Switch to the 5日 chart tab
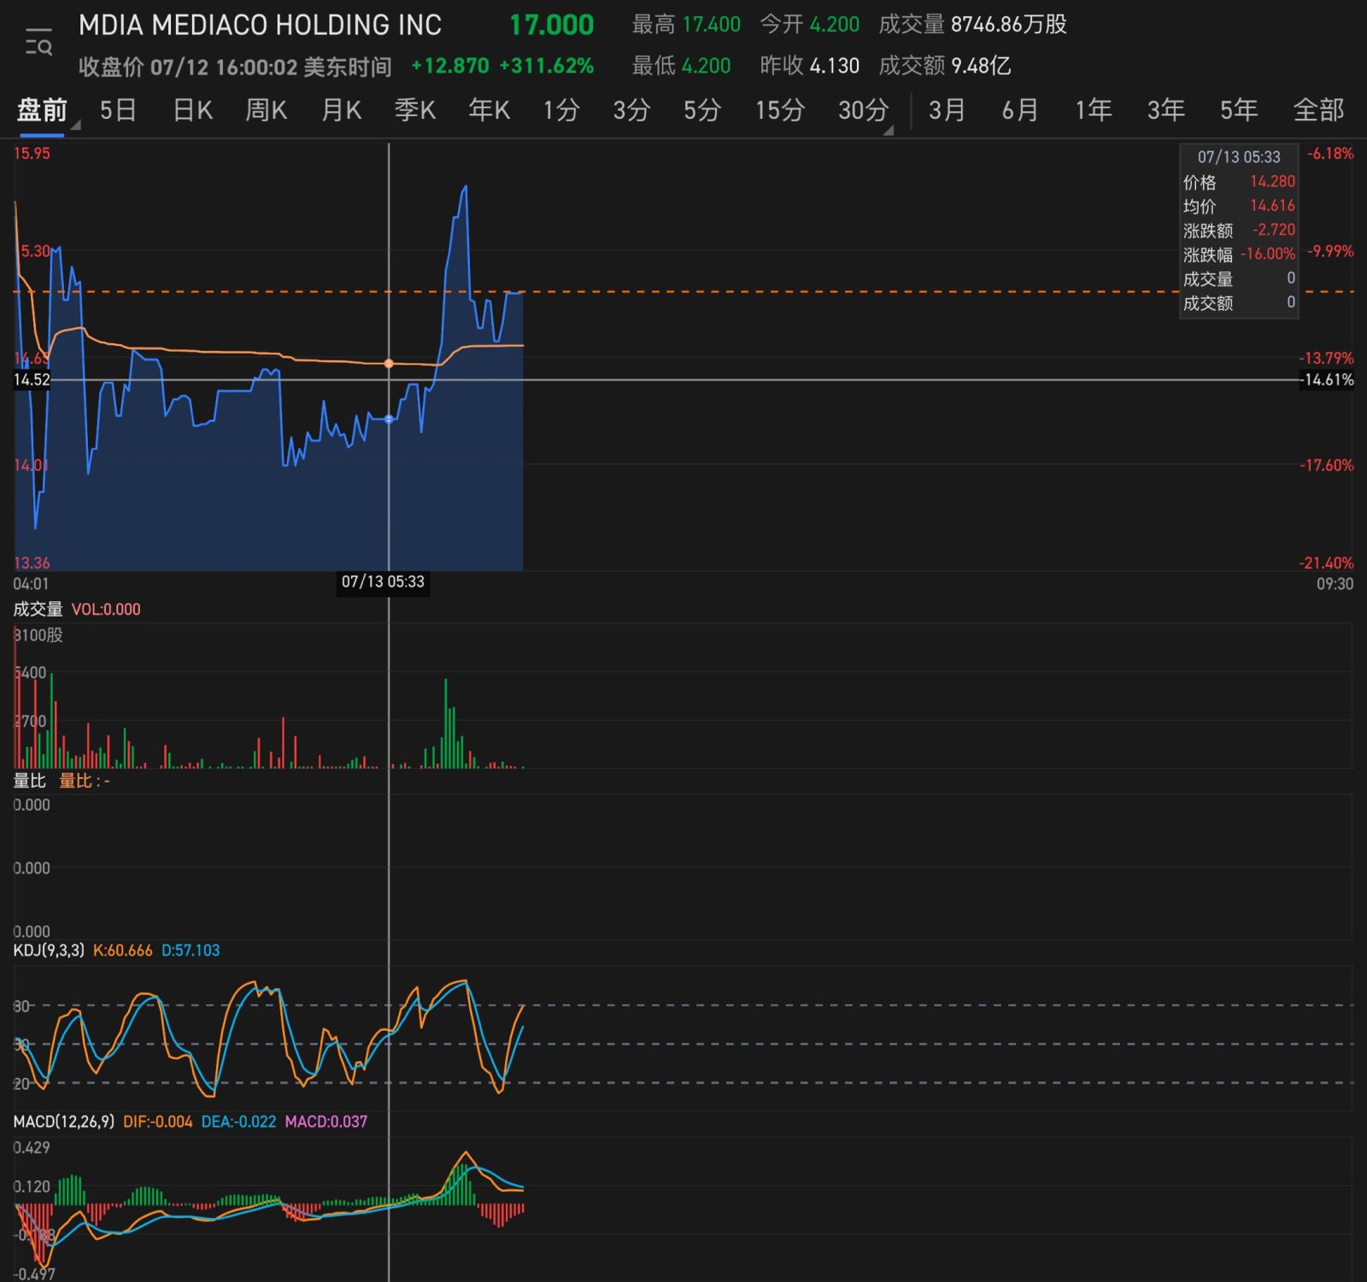This screenshot has height=1282, width=1367. point(118,110)
